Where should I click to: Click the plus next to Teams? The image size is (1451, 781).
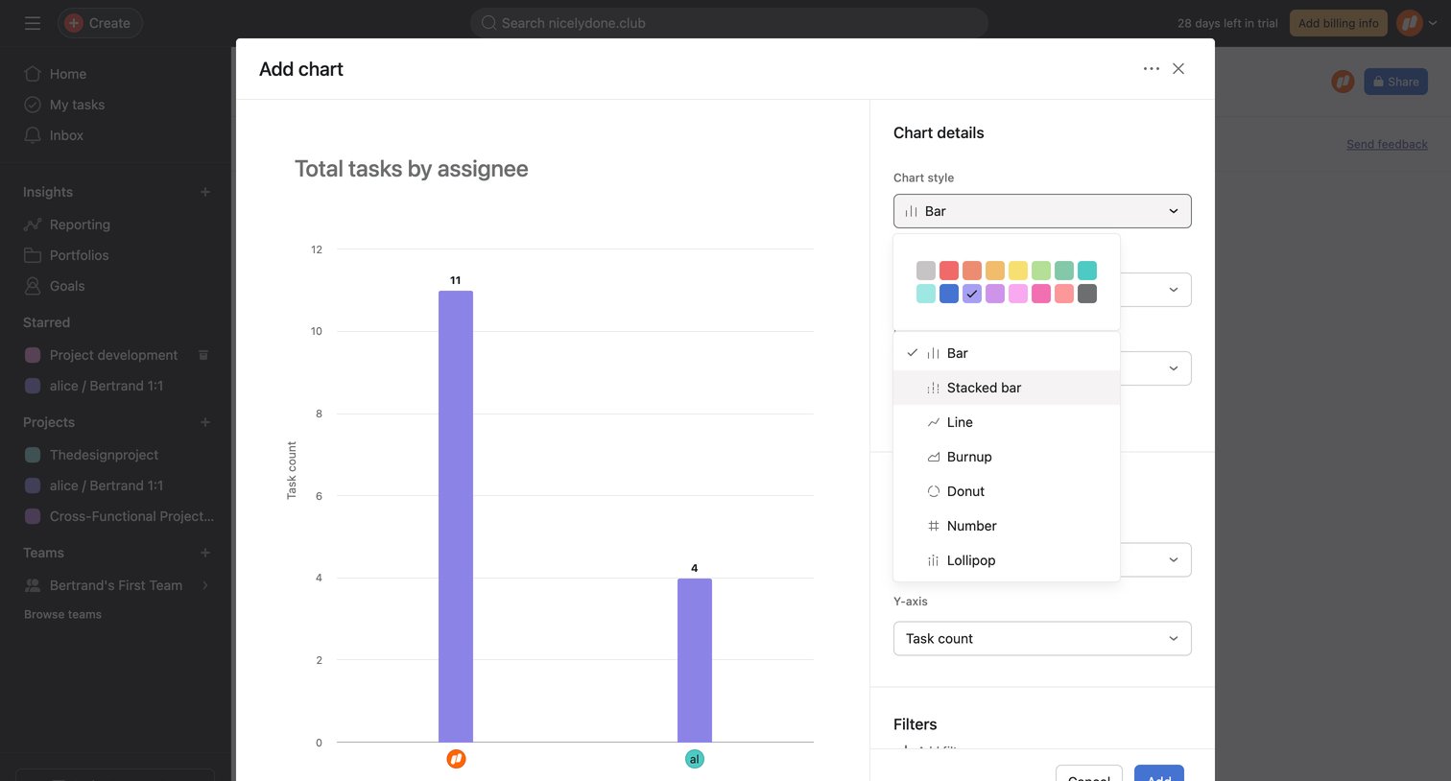click(x=204, y=553)
